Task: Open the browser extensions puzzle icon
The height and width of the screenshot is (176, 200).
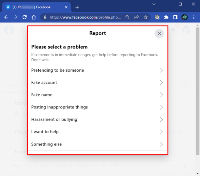Action: tap(166, 17)
